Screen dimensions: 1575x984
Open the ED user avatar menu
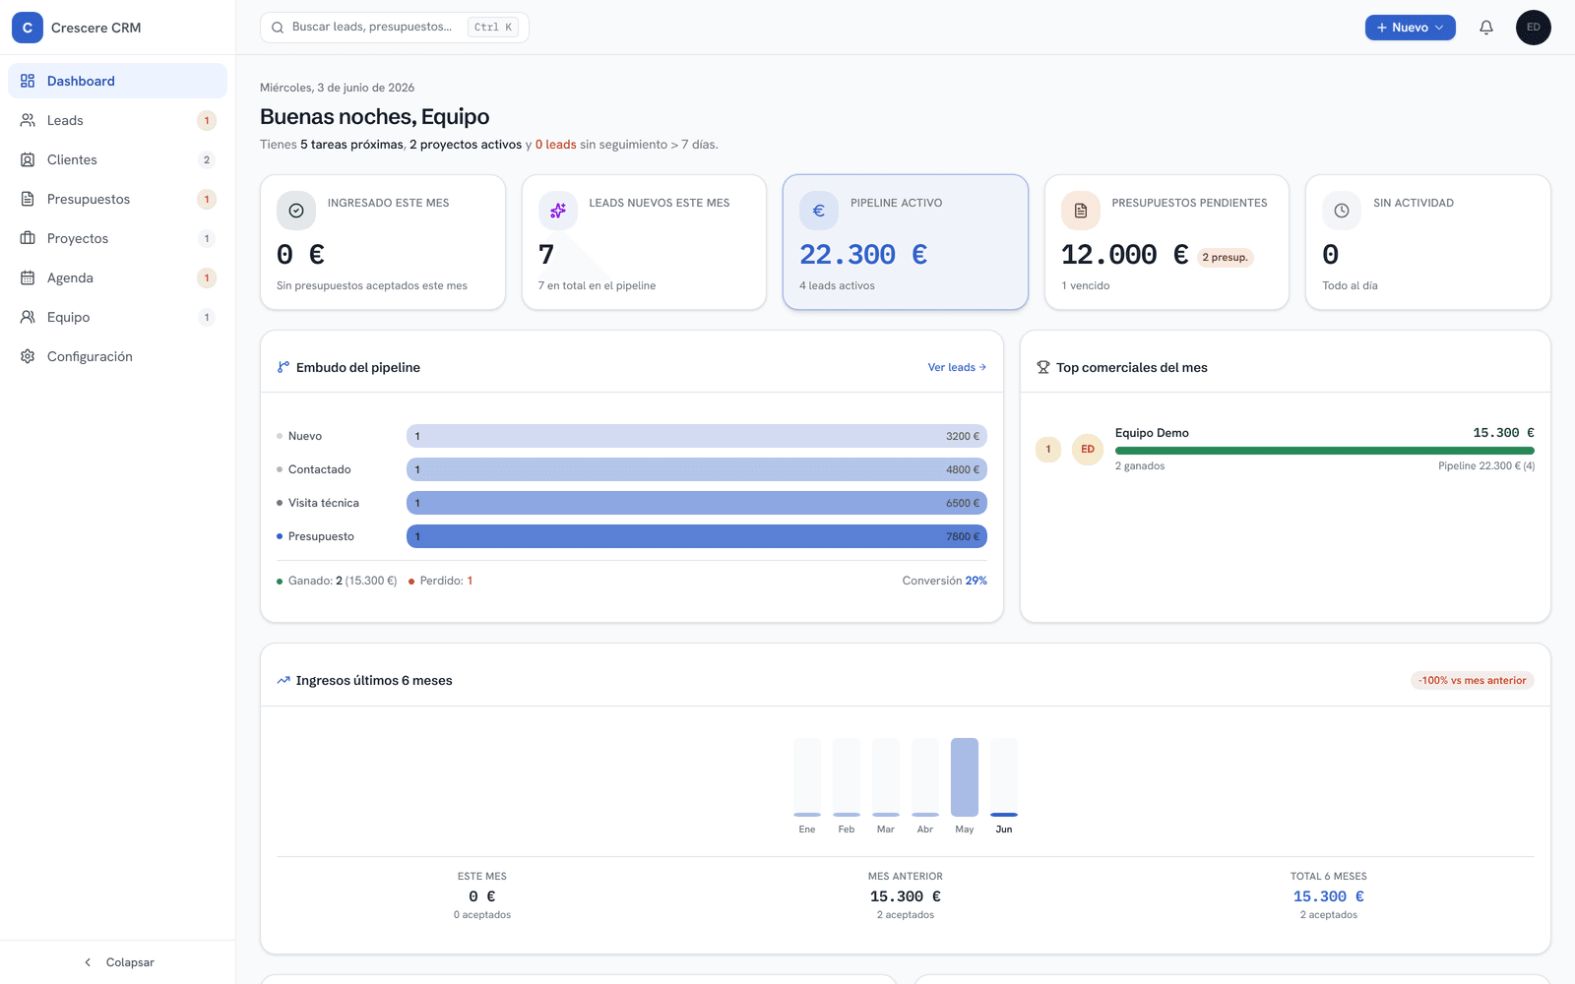tap(1534, 28)
